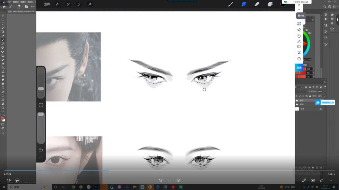Viewport: 339px width, 190px height.
Task: Open the 图库 gallery in Procreate
Action: [47, 4]
